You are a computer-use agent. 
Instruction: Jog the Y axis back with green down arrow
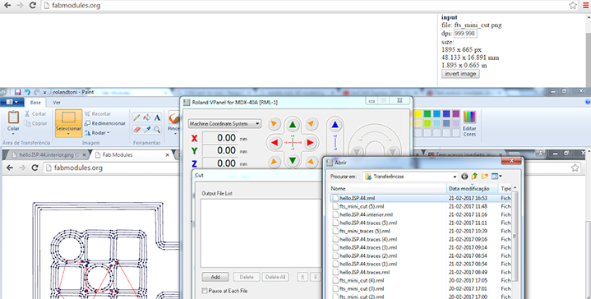[293, 161]
